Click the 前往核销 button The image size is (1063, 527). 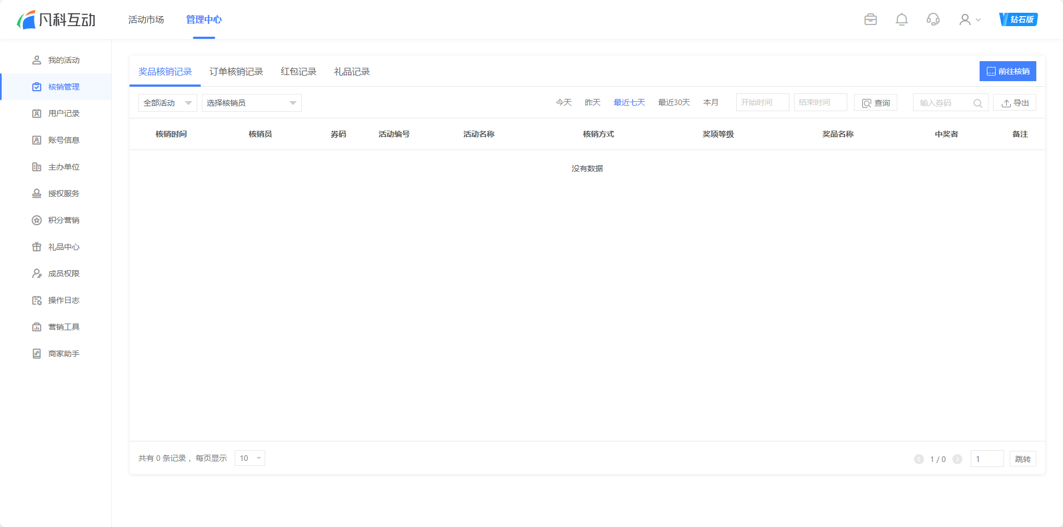(x=1007, y=71)
